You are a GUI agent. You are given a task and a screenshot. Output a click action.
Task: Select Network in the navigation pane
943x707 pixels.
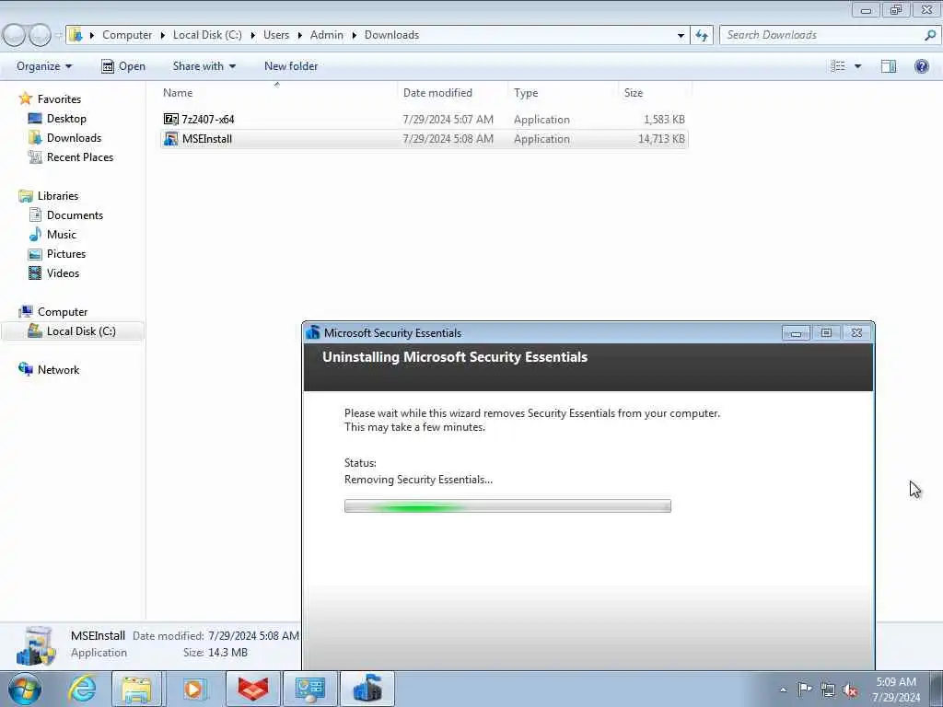point(58,370)
